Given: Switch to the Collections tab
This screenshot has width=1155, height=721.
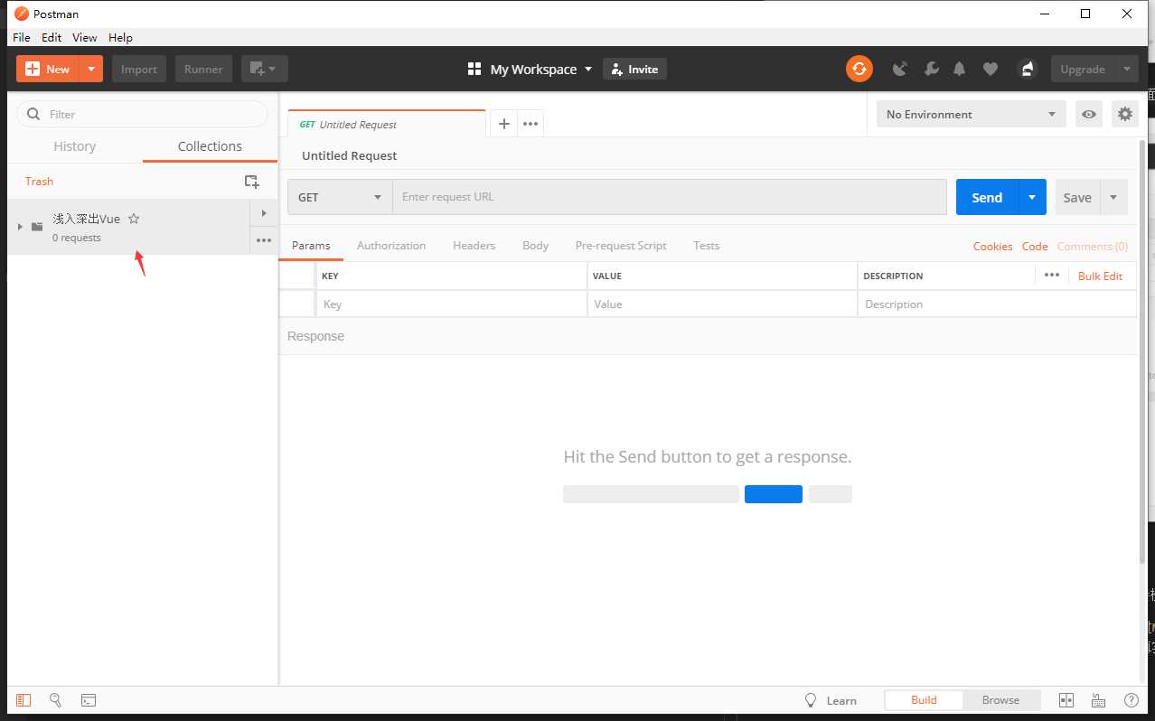Looking at the screenshot, I should pyautogui.click(x=210, y=146).
